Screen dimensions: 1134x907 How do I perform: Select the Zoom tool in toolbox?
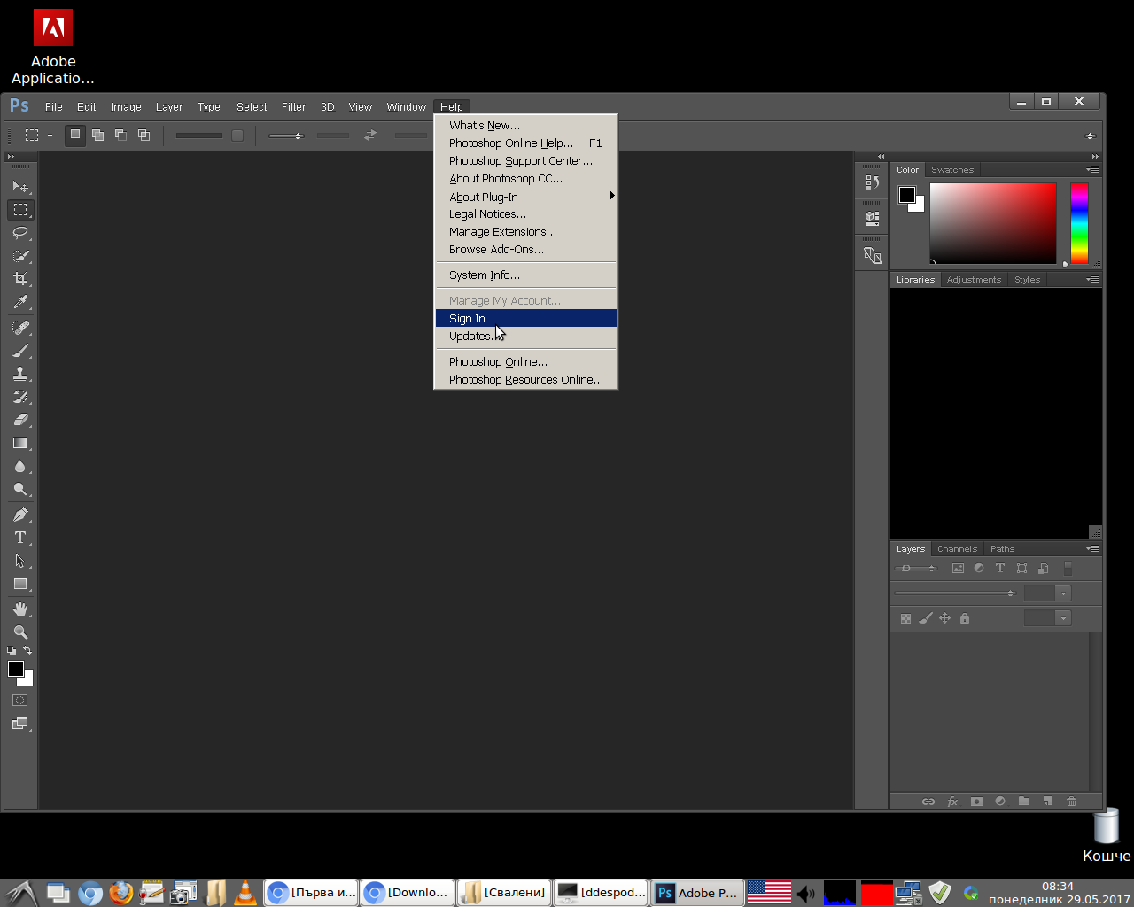click(20, 632)
